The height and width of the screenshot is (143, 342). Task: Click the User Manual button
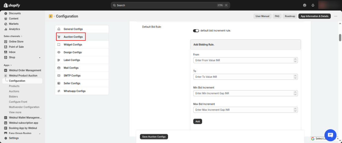(262, 16)
